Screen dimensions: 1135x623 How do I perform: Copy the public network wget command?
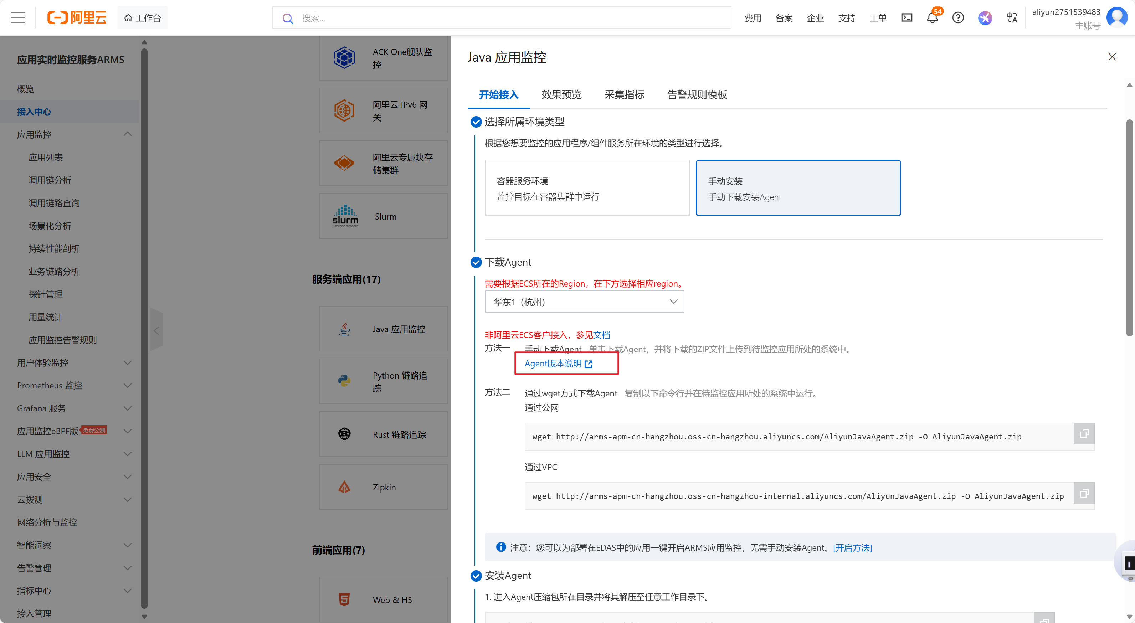click(x=1084, y=434)
